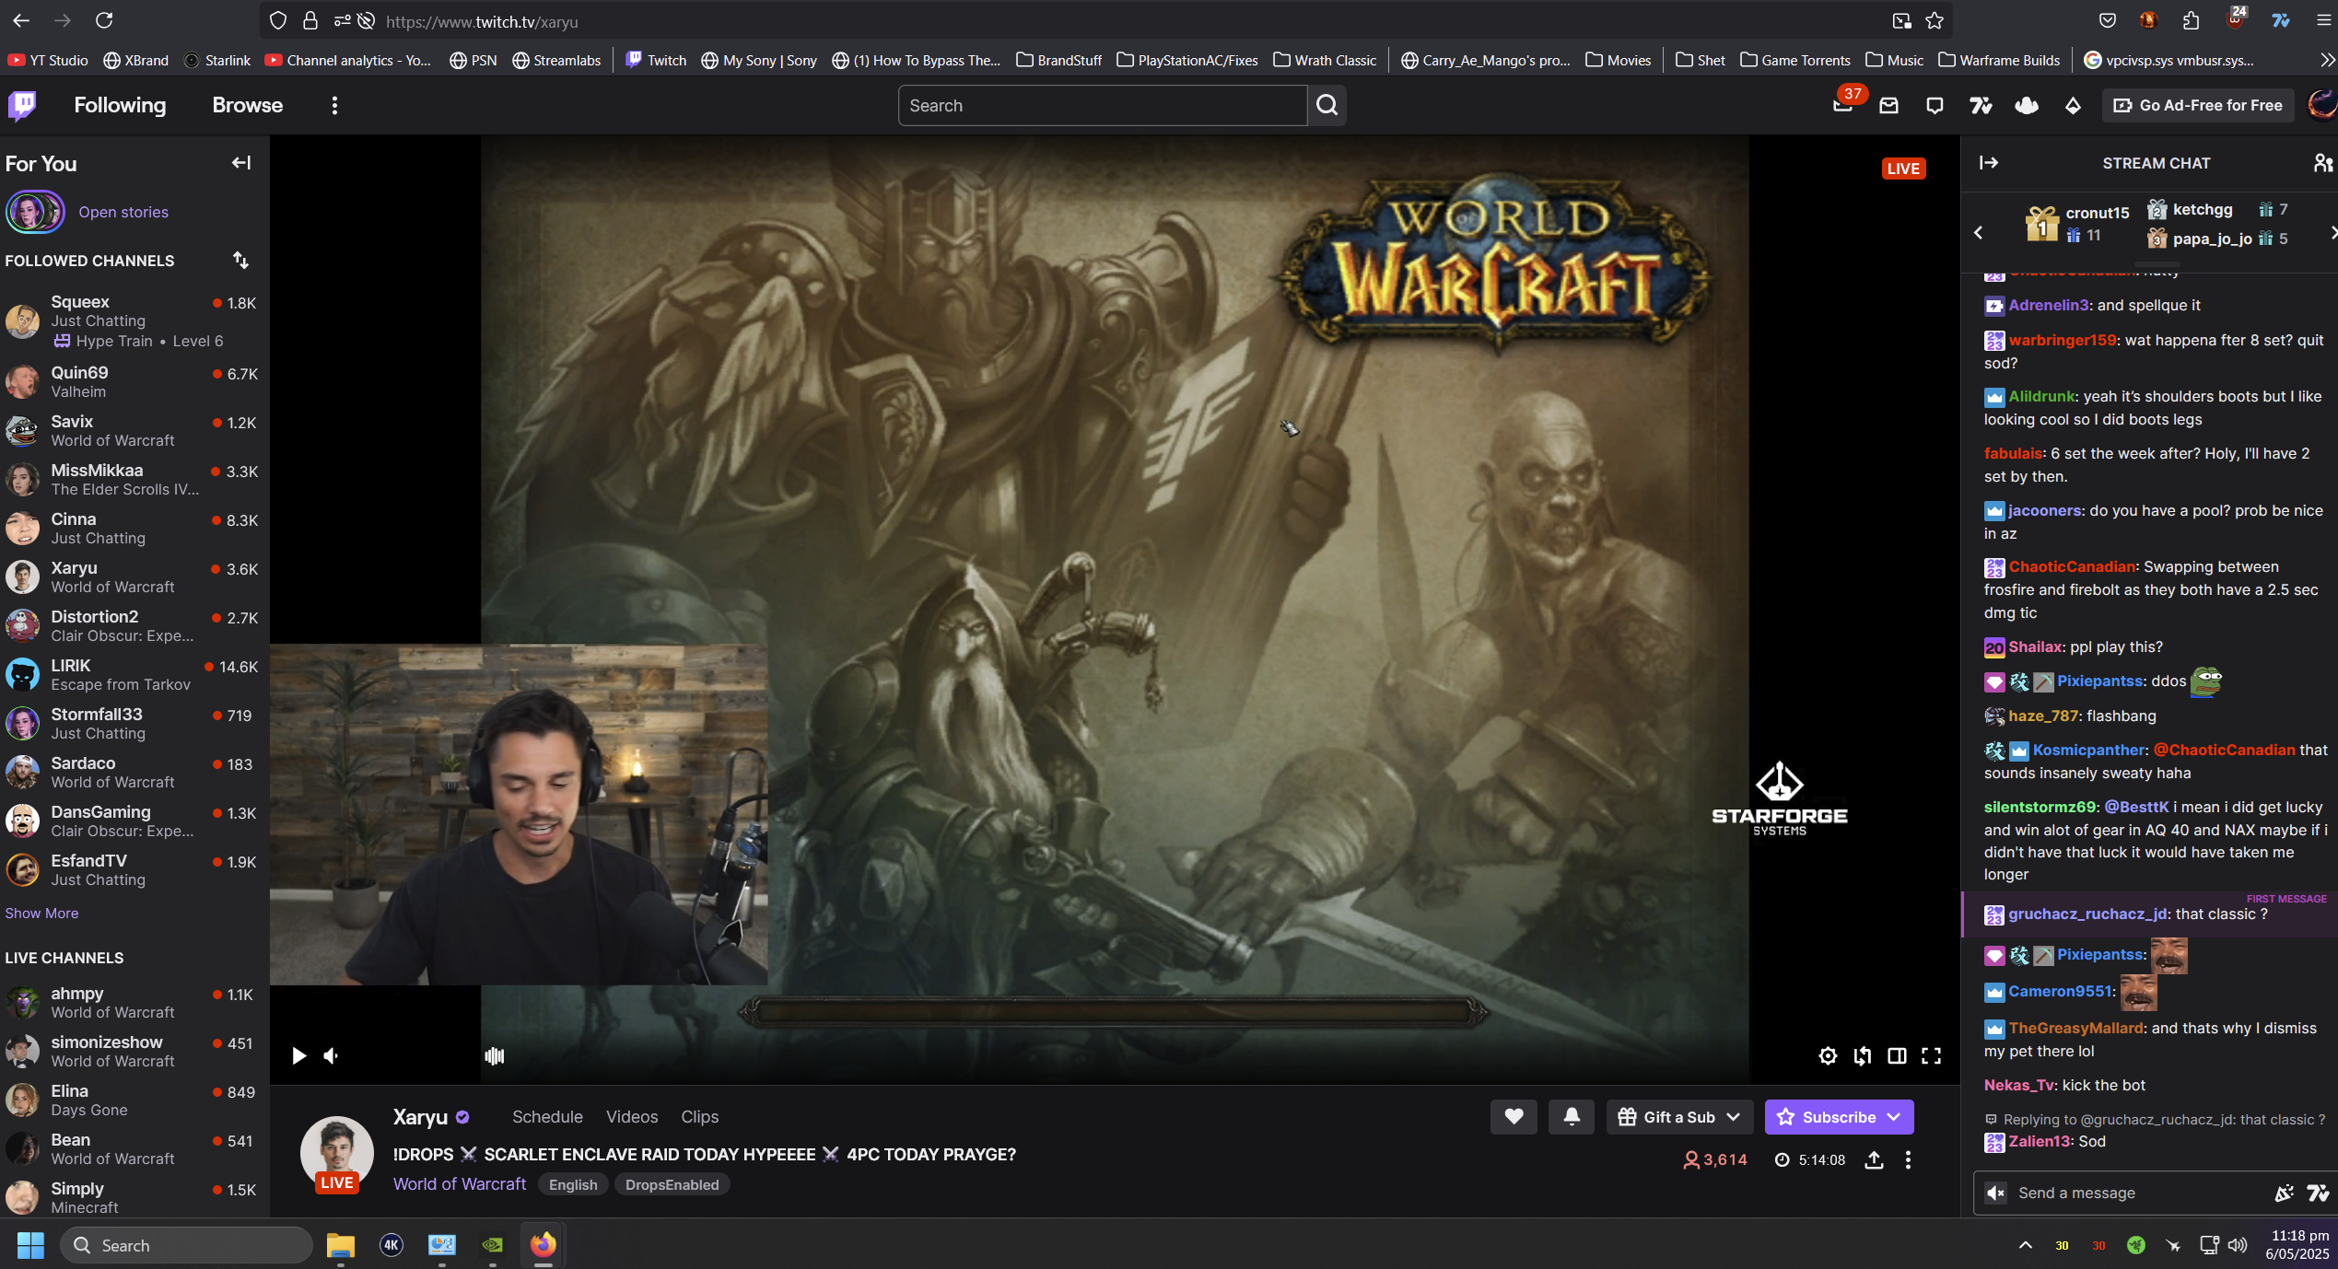The width and height of the screenshot is (2338, 1269).
Task: Open Gift a Sub dropdown
Action: [x=1679, y=1117]
